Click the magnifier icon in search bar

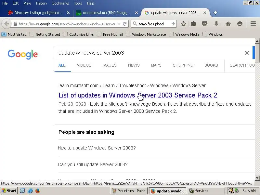point(135,24)
